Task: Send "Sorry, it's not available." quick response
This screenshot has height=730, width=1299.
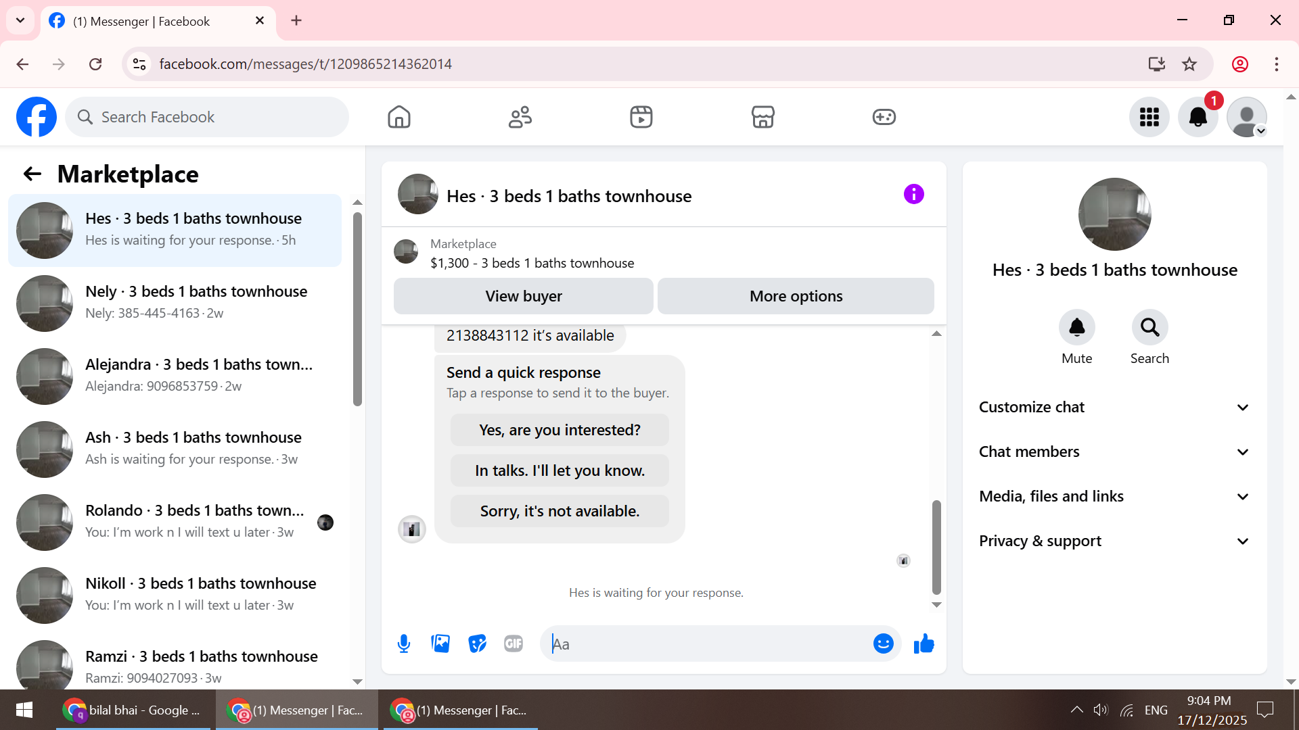Action: (x=560, y=511)
